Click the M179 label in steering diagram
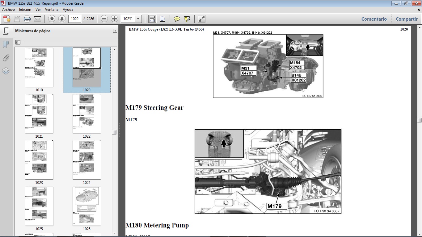 tap(277, 206)
